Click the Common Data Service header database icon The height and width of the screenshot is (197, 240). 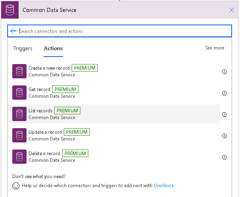10,10
